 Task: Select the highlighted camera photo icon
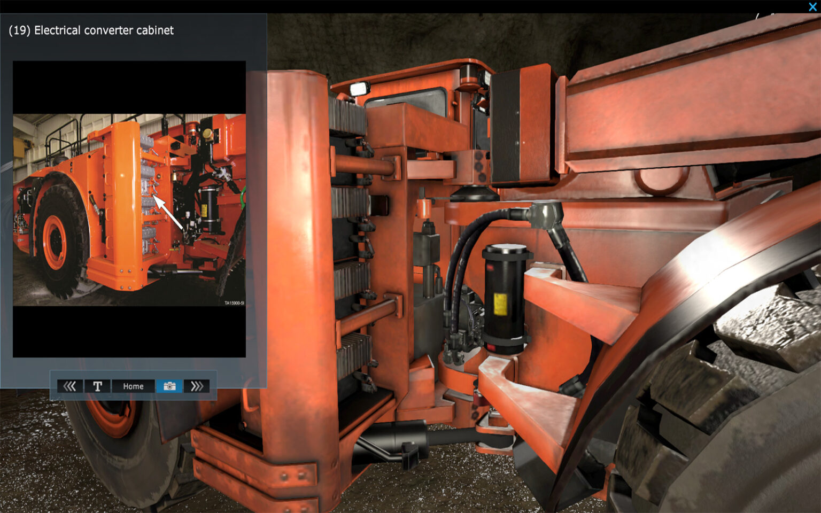pyautogui.click(x=170, y=386)
